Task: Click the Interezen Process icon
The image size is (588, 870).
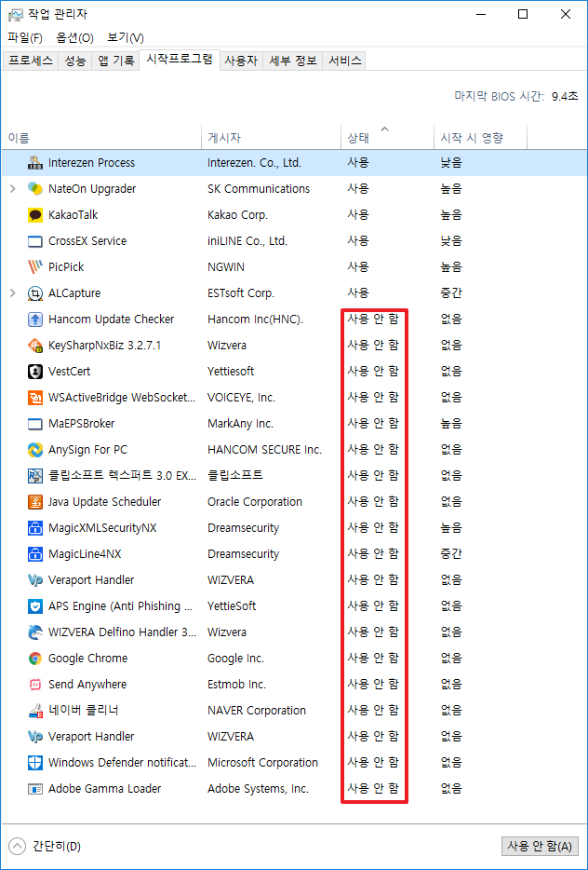Action: [35, 163]
